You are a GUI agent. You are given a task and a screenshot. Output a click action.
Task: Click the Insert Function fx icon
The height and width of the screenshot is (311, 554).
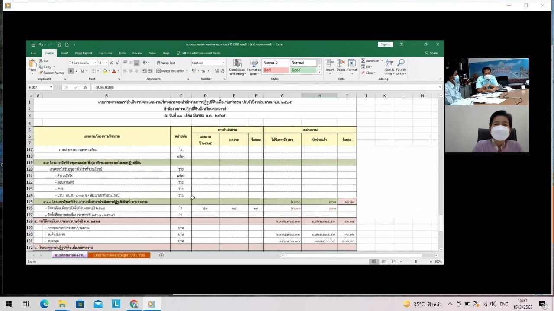pyautogui.click(x=85, y=87)
